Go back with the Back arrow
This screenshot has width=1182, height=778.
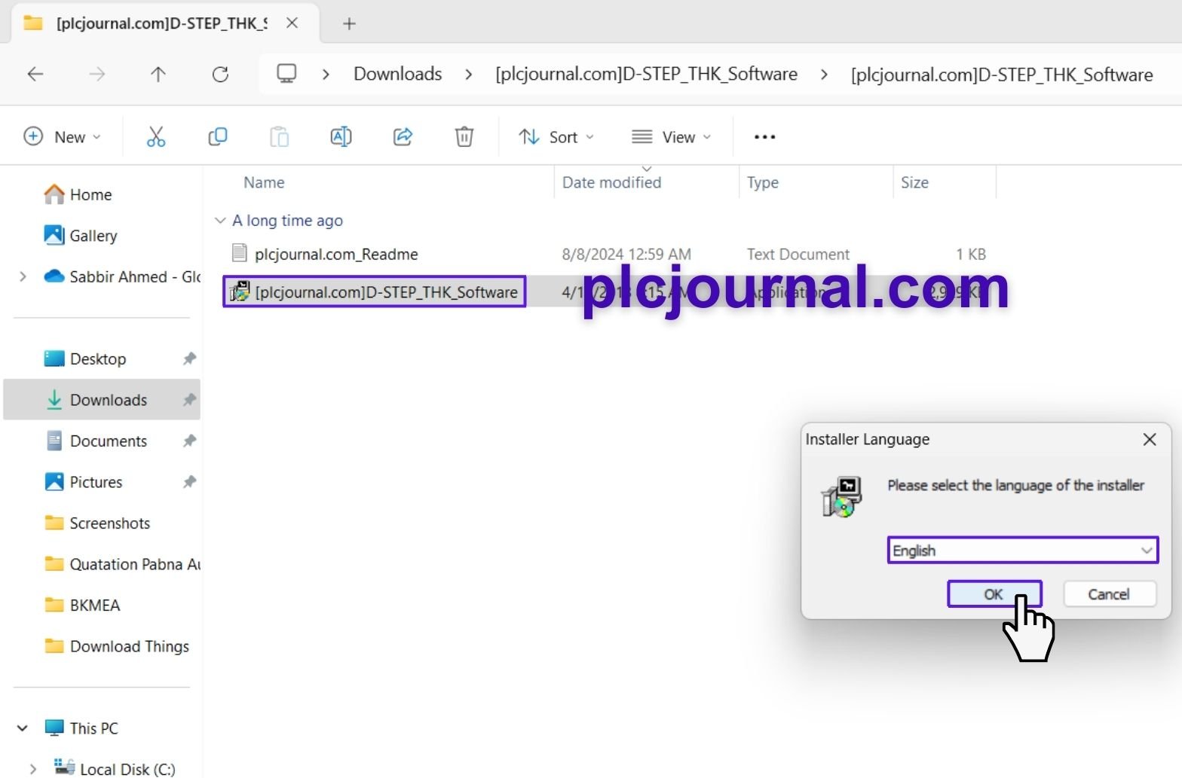click(x=35, y=74)
